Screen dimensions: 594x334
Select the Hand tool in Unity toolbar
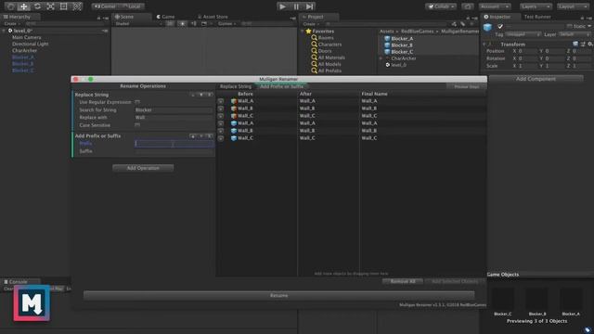pos(10,6)
